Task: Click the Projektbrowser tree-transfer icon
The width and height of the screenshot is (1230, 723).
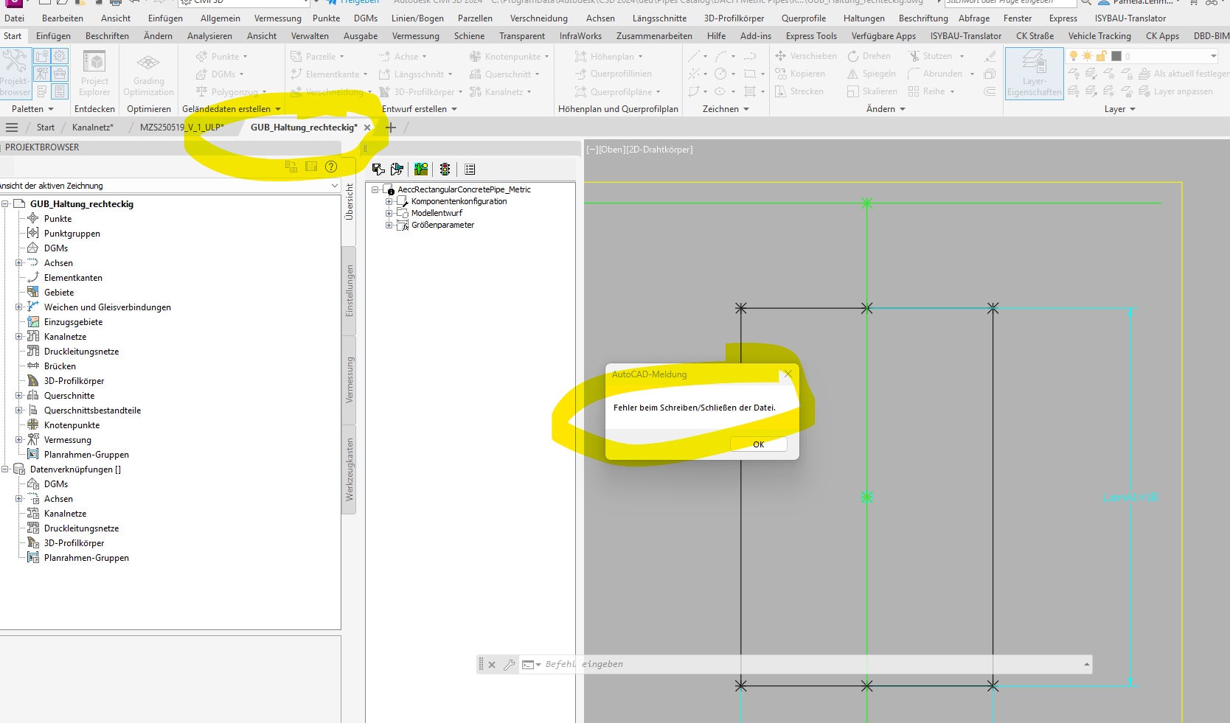Action: point(291,167)
